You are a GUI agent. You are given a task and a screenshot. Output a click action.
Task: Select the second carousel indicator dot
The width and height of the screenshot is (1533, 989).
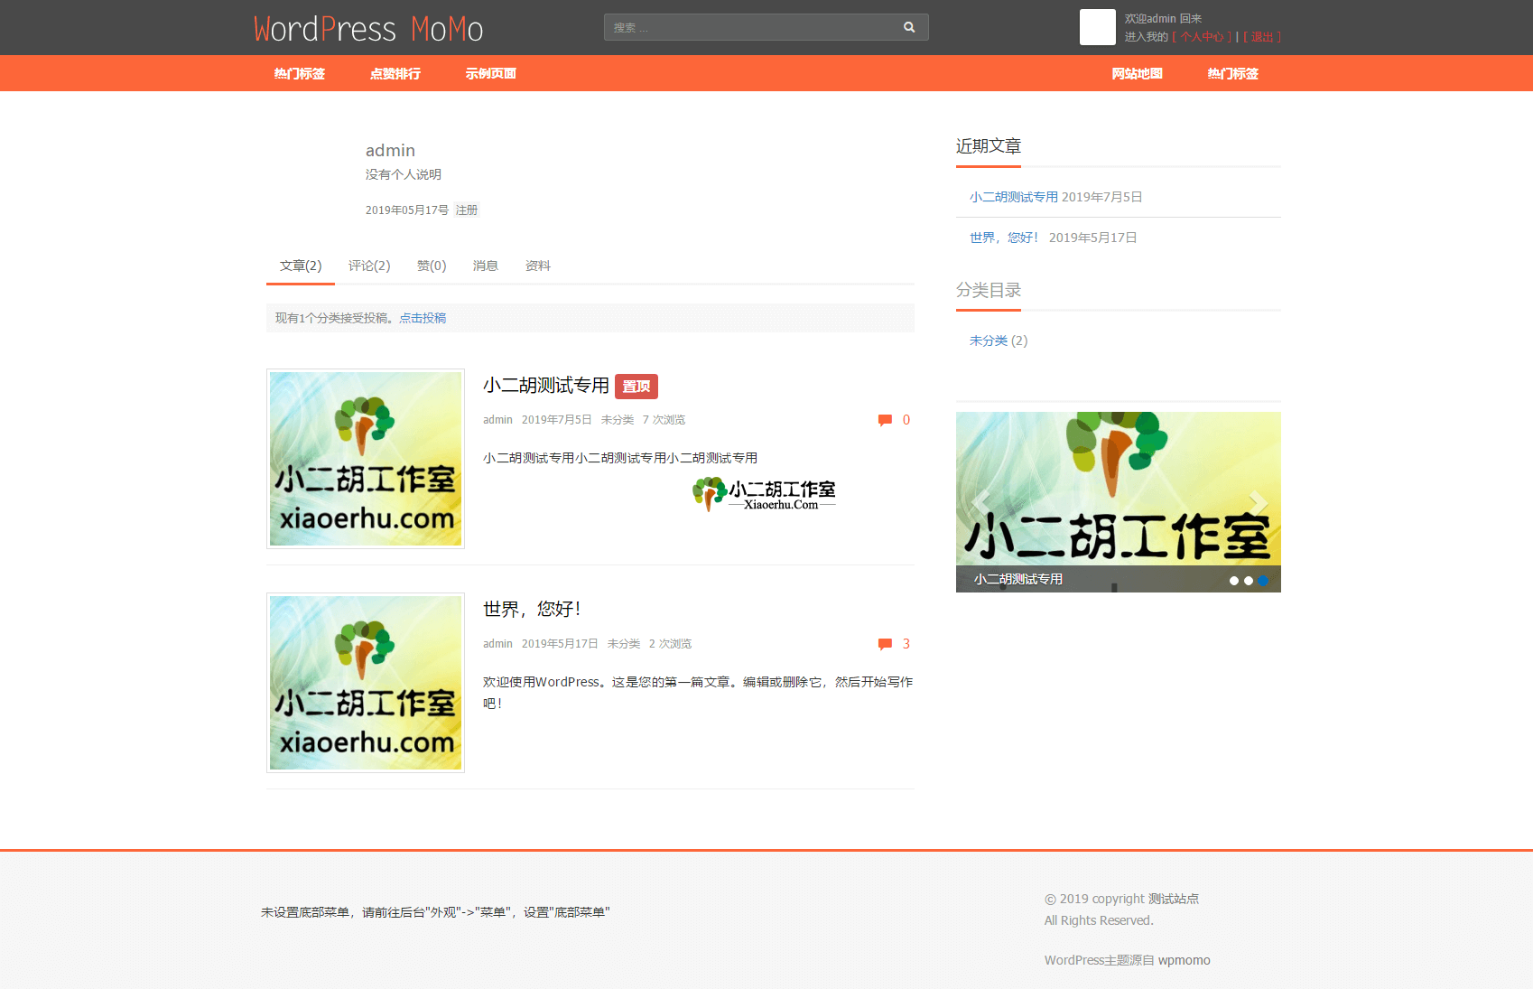click(1249, 581)
